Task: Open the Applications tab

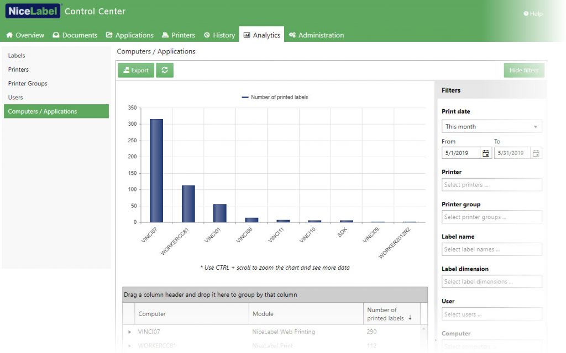Action: [130, 35]
